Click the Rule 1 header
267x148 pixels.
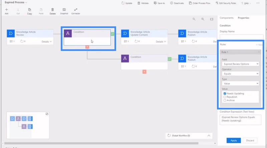click(x=240, y=52)
